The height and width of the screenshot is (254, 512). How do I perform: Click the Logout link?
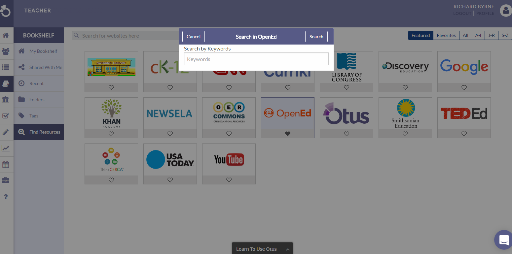(x=462, y=14)
